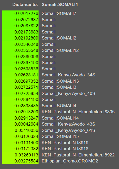This screenshot has width=119, height=169.
Task: Click the Somali:SOMALI1 header title
Action: pos(60,5)
